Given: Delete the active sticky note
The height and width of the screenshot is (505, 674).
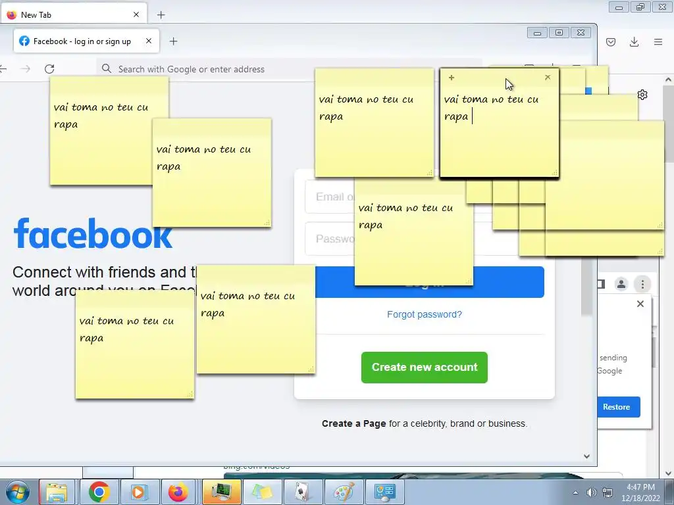Looking at the screenshot, I should (x=547, y=78).
